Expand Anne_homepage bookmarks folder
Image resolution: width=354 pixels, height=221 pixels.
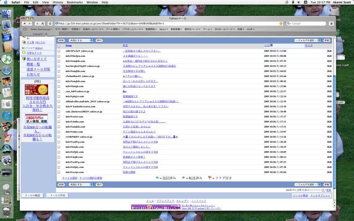[42, 29]
